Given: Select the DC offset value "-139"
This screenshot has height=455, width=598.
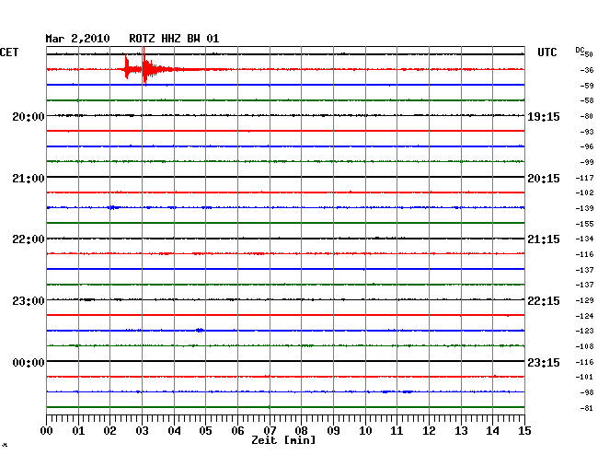Looking at the screenshot, I should point(584,208).
